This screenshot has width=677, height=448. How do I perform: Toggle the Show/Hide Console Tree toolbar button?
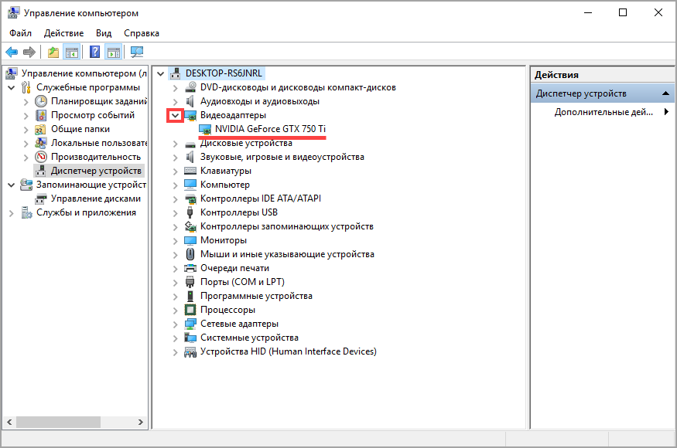[x=72, y=52]
